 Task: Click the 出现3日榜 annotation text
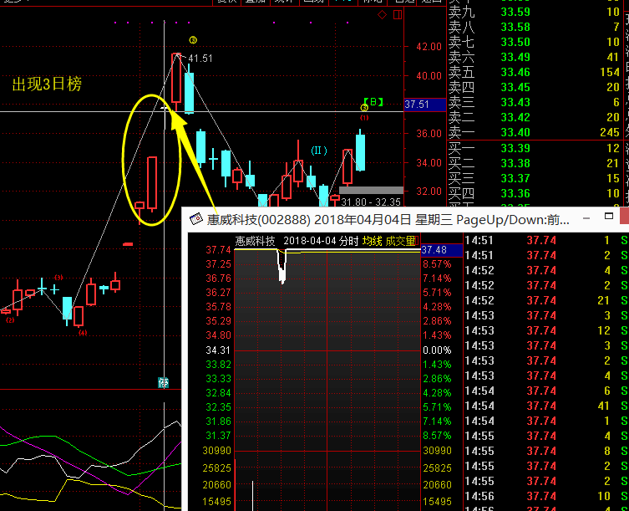click(x=47, y=84)
